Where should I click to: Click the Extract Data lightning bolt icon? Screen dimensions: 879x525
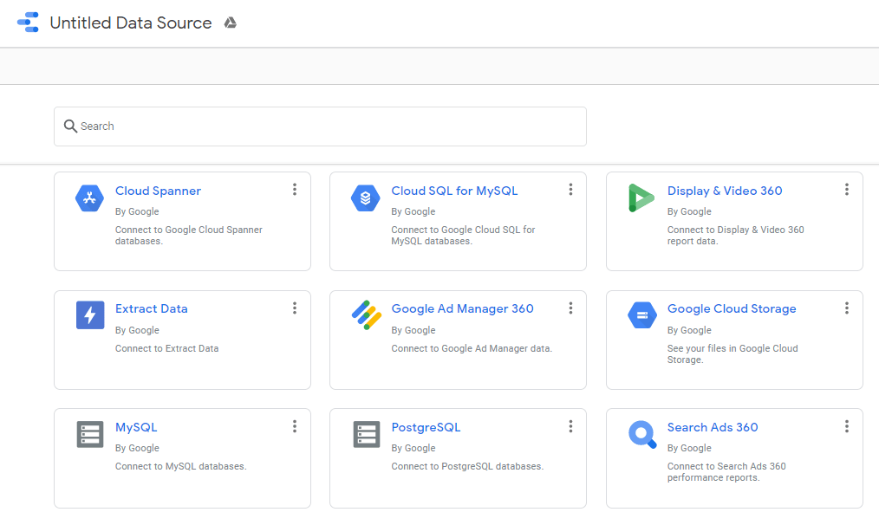click(90, 315)
